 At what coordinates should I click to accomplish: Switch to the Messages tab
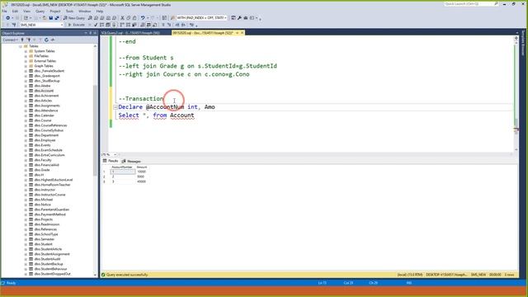click(131, 162)
